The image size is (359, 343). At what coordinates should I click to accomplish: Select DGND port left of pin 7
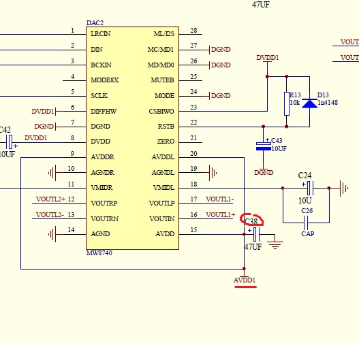pos(45,126)
